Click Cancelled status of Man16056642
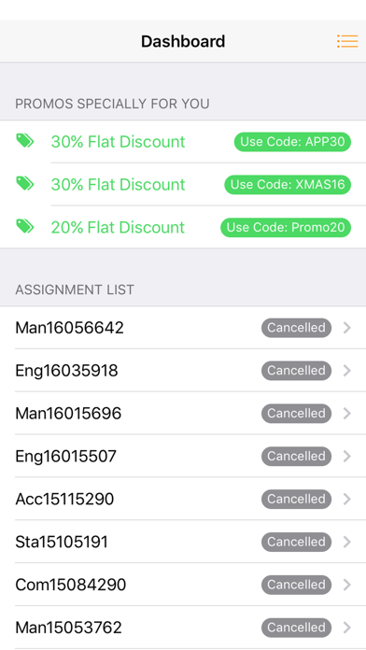Screen dimensions: 366x650 tap(296, 328)
